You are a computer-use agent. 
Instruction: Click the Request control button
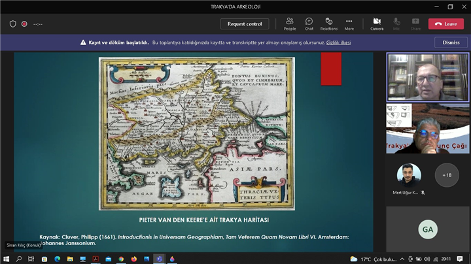(x=245, y=24)
